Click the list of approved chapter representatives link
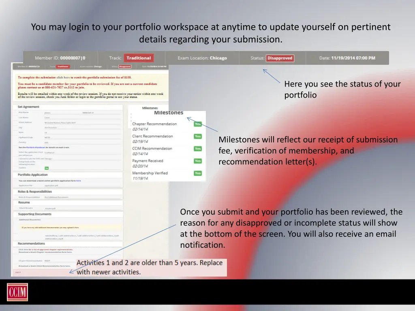The image size is (415, 311). pyautogui.click(x=45, y=249)
